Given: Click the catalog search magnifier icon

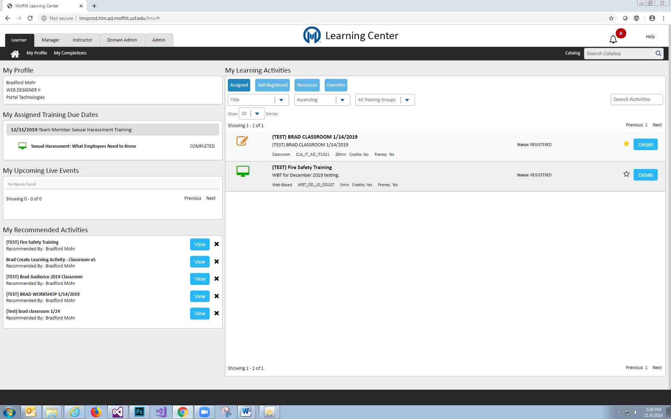Looking at the screenshot, I should [658, 53].
